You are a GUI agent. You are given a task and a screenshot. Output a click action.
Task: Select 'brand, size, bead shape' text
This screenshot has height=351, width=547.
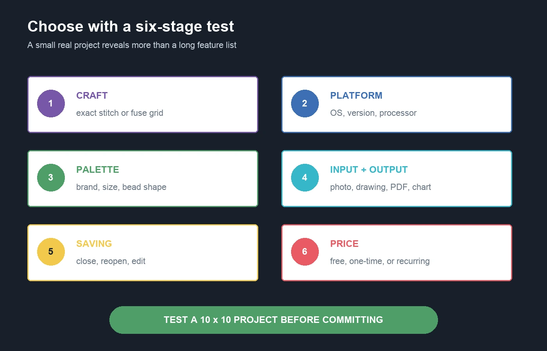click(x=121, y=187)
